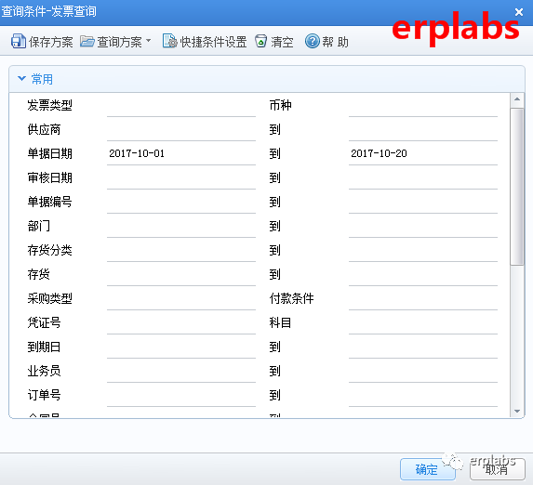Click the 取消 cancel button

tap(497, 469)
